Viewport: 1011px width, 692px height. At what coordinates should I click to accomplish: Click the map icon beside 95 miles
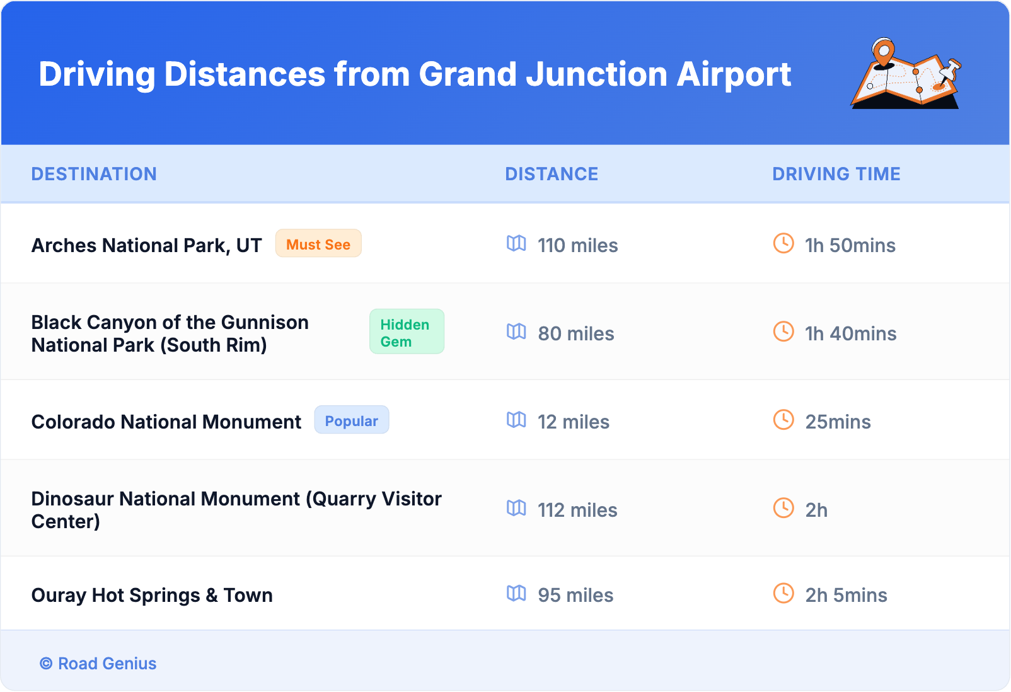516,593
